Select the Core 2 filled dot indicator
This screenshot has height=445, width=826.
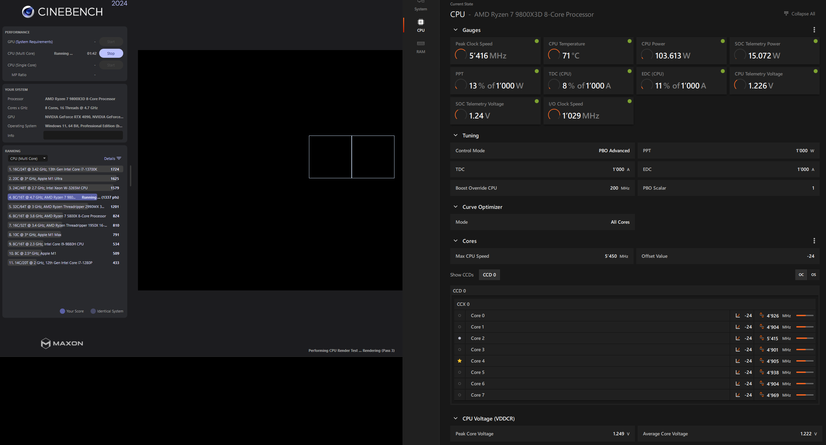click(460, 338)
